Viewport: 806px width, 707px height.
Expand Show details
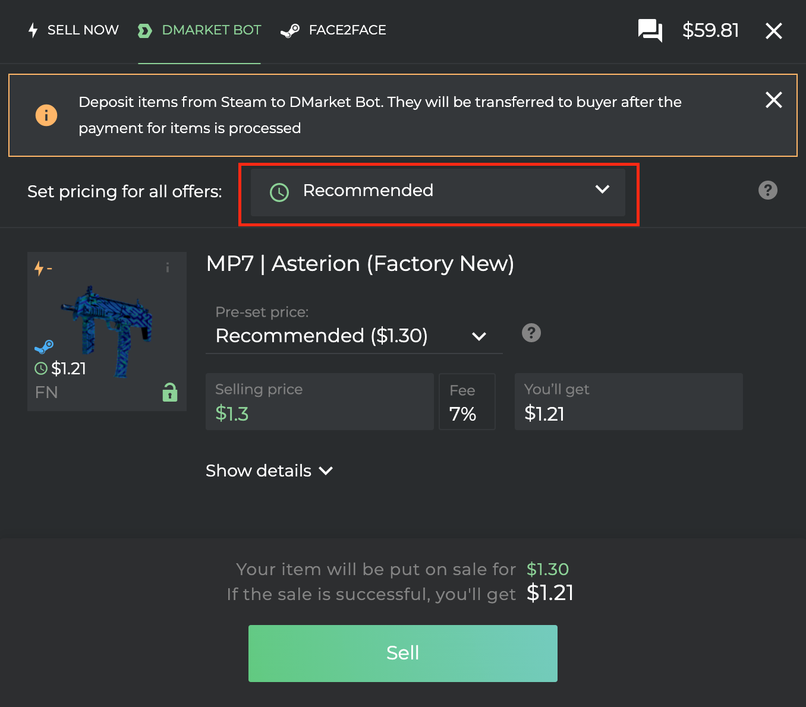point(269,471)
